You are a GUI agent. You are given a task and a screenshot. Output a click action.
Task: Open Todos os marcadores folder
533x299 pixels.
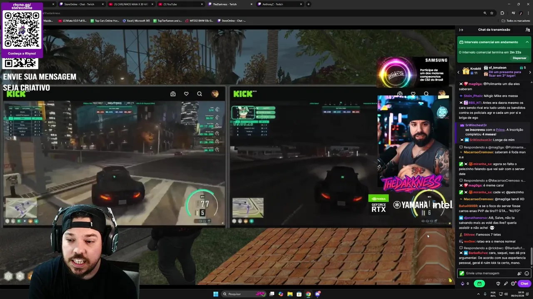(x=516, y=21)
